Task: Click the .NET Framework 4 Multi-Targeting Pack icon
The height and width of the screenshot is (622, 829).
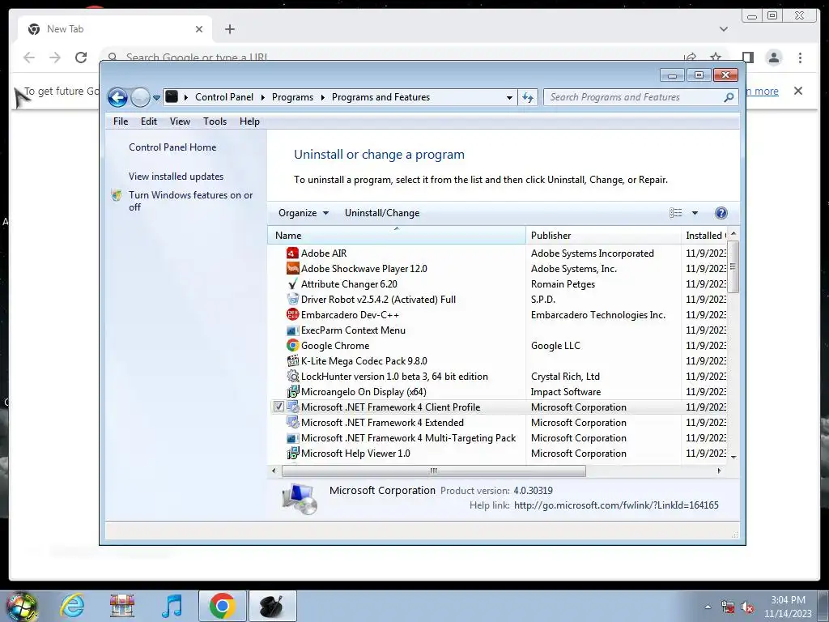Action: click(292, 438)
